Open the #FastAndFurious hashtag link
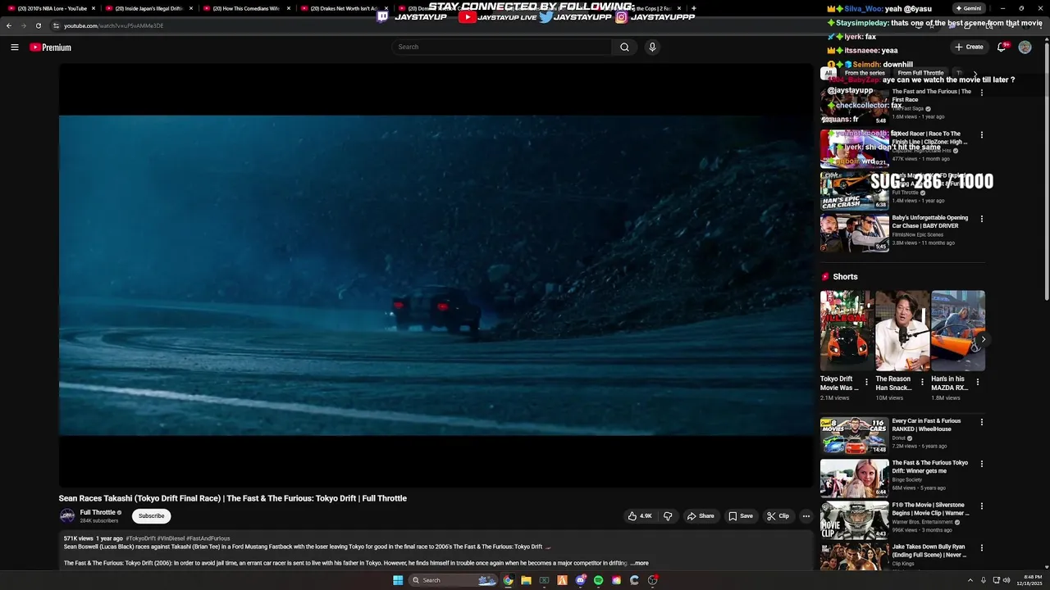The width and height of the screenshot is (1050, 590). click(208, 538)
